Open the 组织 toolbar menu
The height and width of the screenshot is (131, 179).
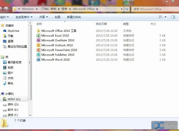click(4, 17)
